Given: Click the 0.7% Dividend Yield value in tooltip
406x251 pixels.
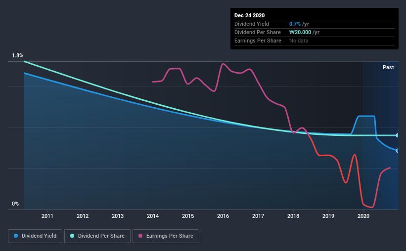Looking at the screenshot, I should 295,24.
